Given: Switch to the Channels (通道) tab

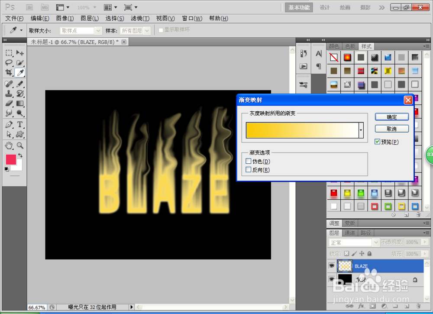Looking at the screenshot, I should pyautogui.click(x=350, y=233).
